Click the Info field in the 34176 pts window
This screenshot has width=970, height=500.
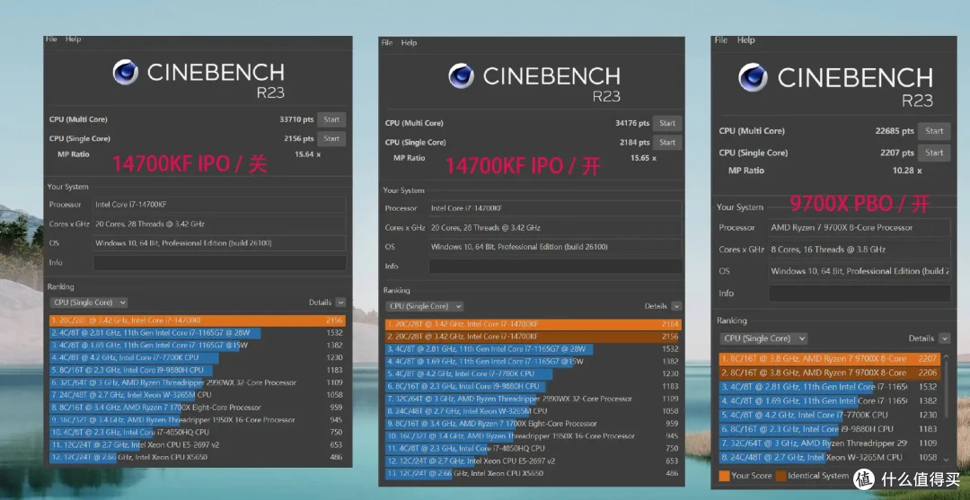pos(556,267)
